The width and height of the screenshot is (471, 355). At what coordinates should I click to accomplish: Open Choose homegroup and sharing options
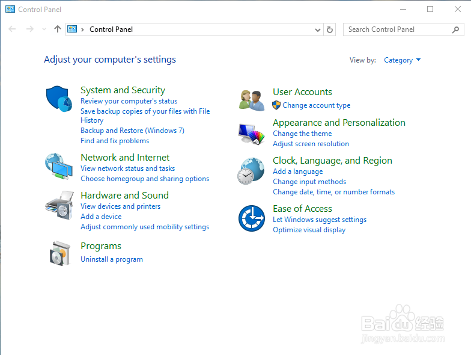145,179
